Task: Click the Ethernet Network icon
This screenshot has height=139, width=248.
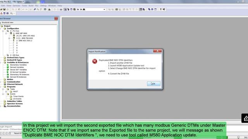Action: (5, 84)
